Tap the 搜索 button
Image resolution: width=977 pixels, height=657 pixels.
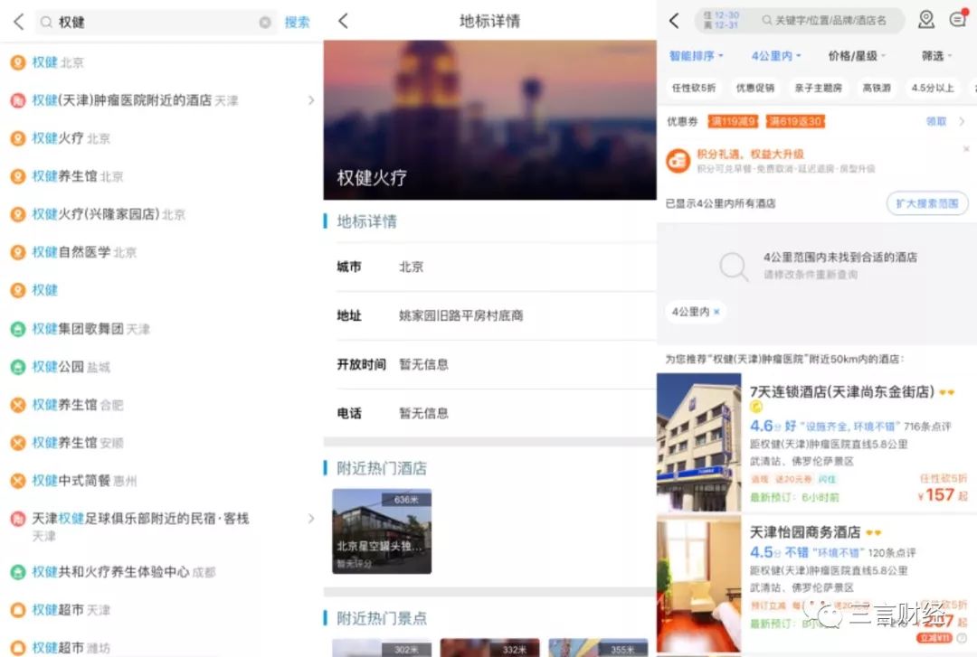coord(298,23)
